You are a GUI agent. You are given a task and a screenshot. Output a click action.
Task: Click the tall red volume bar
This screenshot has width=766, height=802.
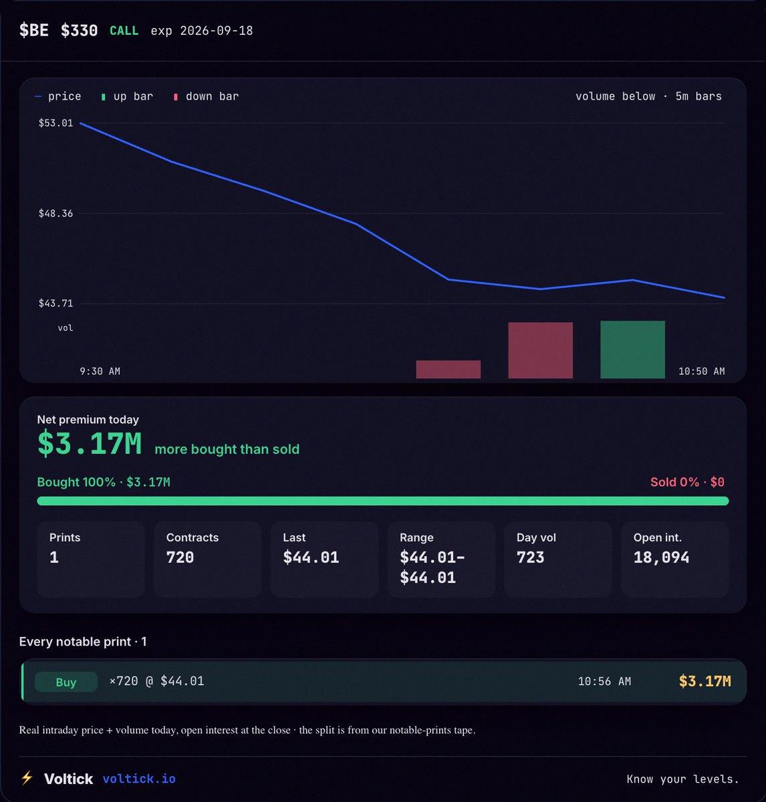(x=541, y=350)
